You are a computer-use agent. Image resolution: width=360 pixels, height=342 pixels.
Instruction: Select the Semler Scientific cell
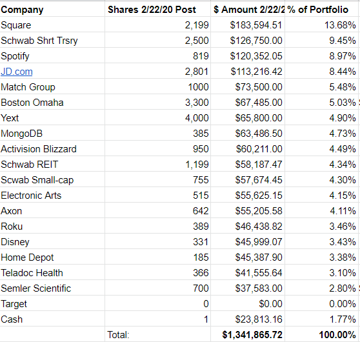[52, 288]
